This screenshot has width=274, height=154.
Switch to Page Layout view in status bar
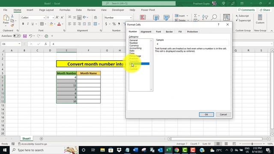pos(226,144)
